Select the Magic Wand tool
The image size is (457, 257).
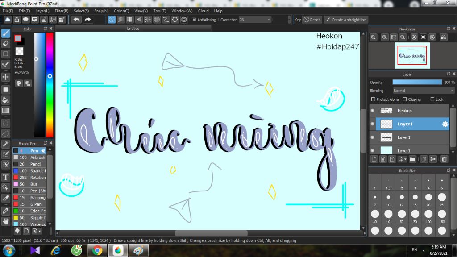(6, 144)
